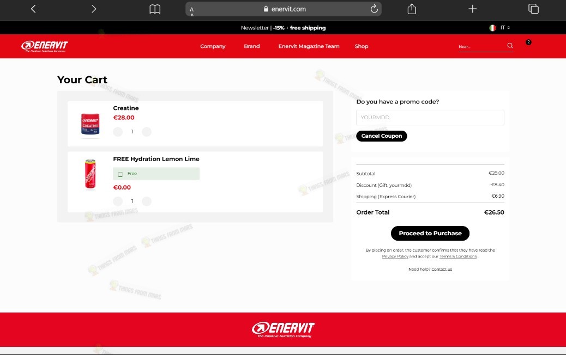Image resolution: width=566 pixels, height=355 pixels.
Task: Click the Creatine product title
Action: [125, 108]
